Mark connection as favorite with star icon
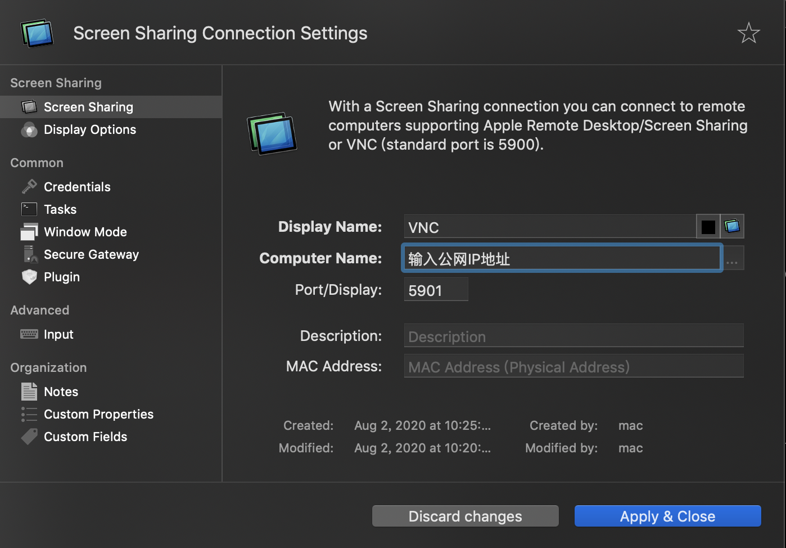 point(748,33)
